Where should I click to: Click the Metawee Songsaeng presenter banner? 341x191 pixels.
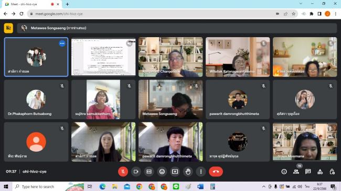click(x=177, y=28)
